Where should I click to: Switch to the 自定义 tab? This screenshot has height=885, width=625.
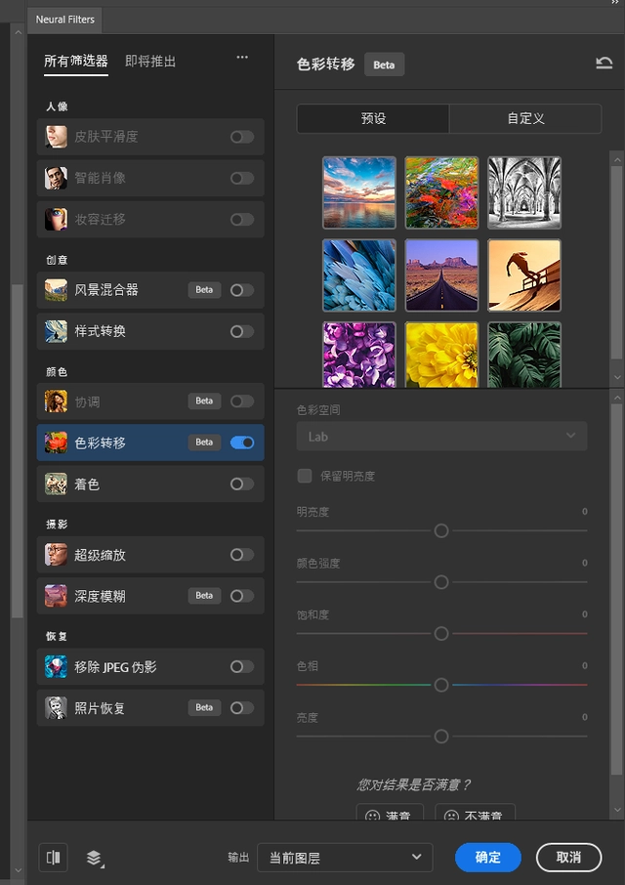tap(525, 118)
